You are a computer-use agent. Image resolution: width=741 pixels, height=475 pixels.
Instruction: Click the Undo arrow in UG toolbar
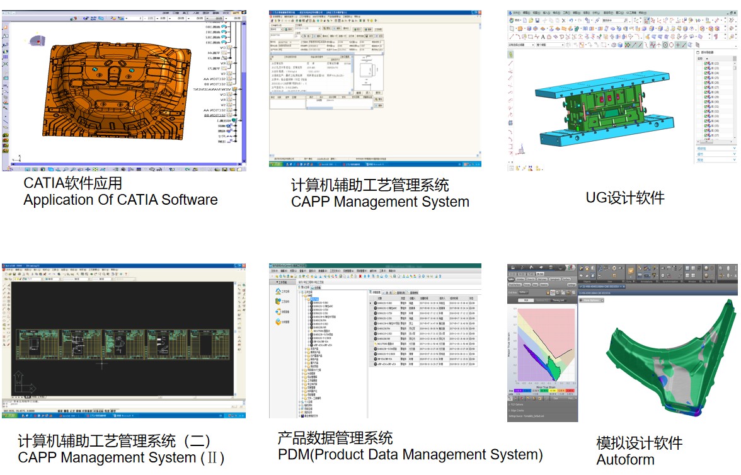[571, 20]
